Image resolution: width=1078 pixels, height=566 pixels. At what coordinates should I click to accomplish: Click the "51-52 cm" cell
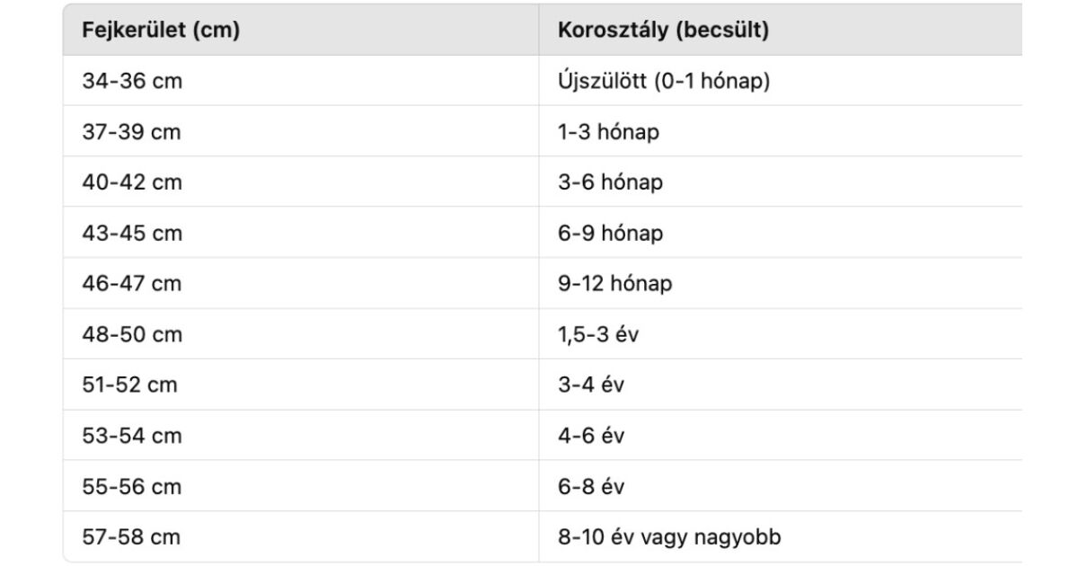[x=130, y=385]
